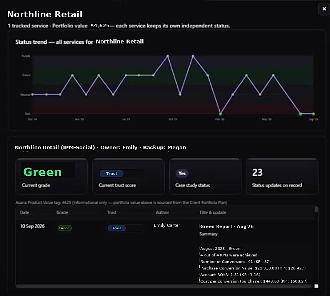Click the 10 Sep 2026 date cell
Screen dimensions: 330x296
click(x=32, y=226)
